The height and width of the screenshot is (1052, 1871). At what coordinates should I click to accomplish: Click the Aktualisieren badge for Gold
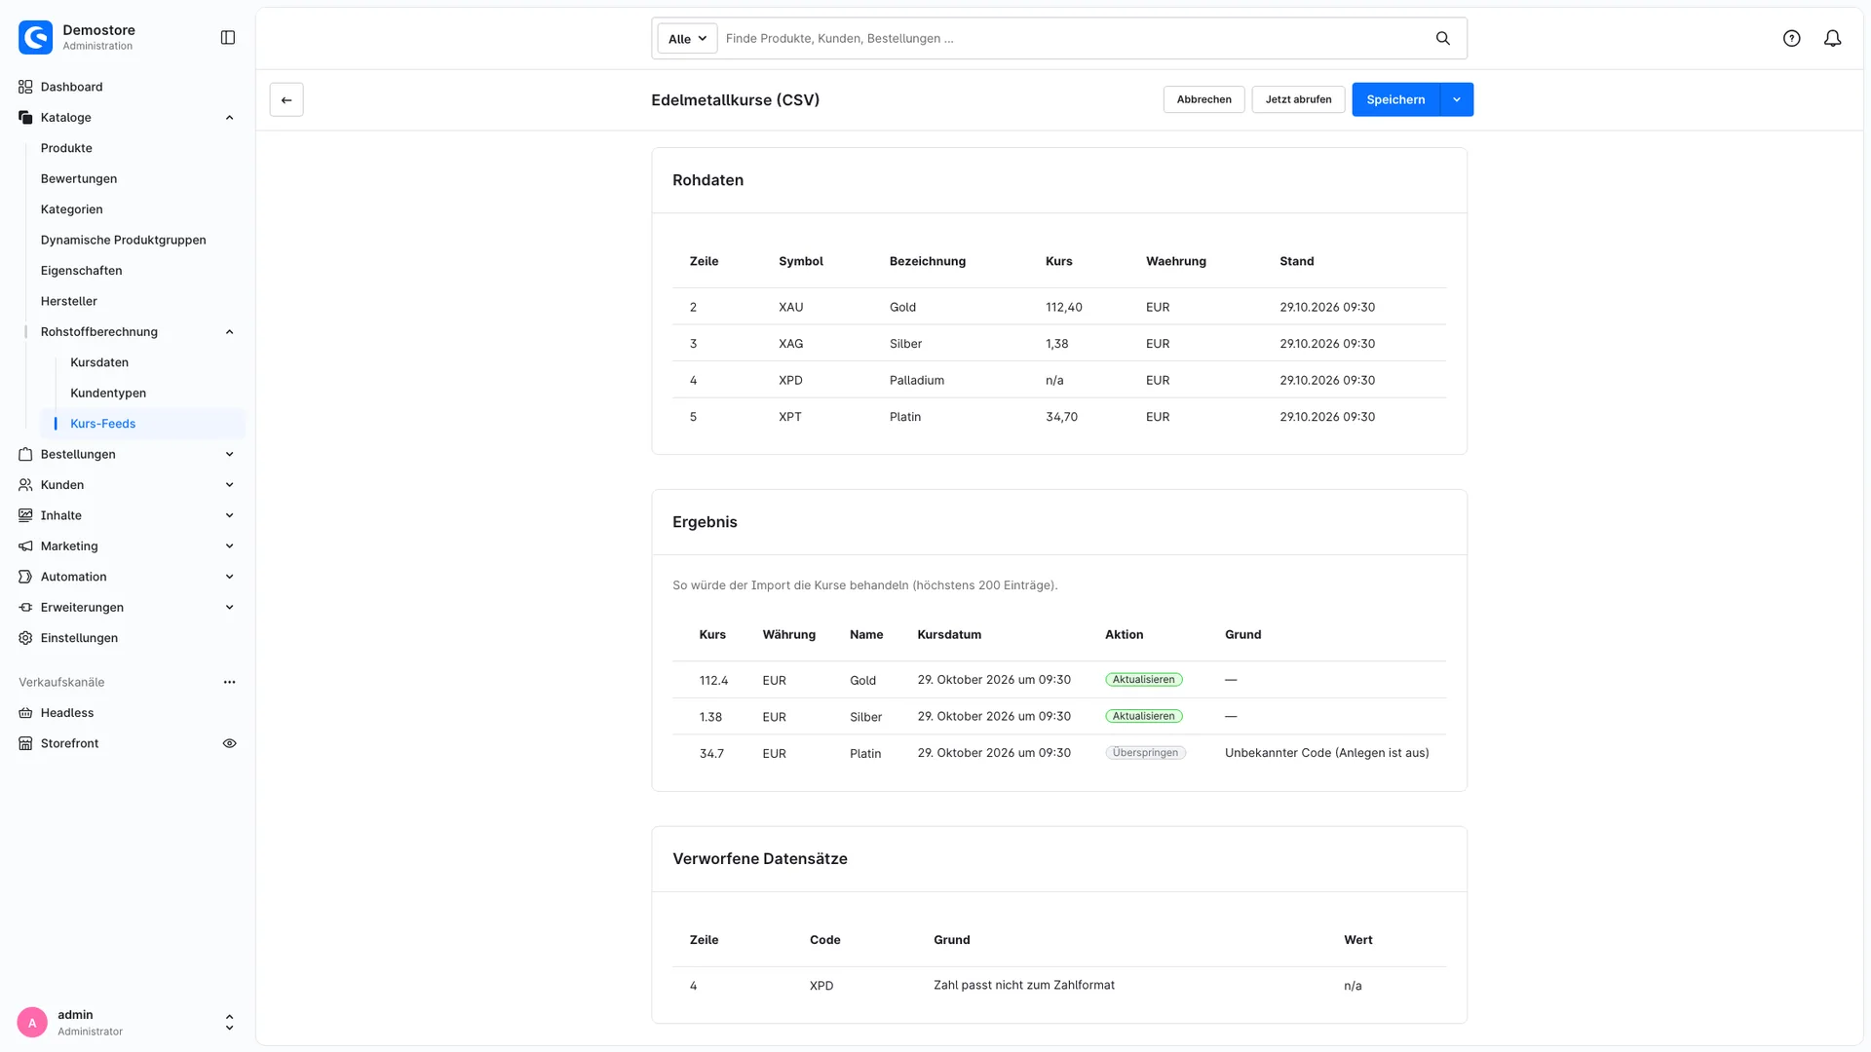[x=1144, y=680]
